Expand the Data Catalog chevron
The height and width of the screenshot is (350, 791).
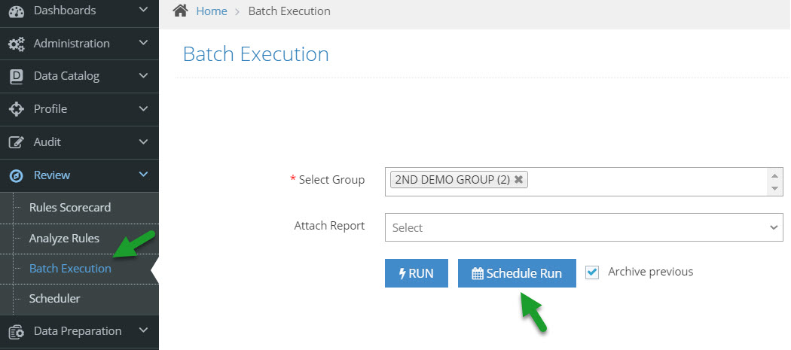coord(143,76)
